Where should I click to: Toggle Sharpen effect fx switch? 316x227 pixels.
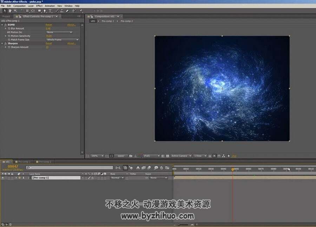6,44
